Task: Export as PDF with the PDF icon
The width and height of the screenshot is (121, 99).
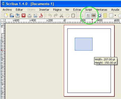Action: pyautogui.click(x=41, y=15)
